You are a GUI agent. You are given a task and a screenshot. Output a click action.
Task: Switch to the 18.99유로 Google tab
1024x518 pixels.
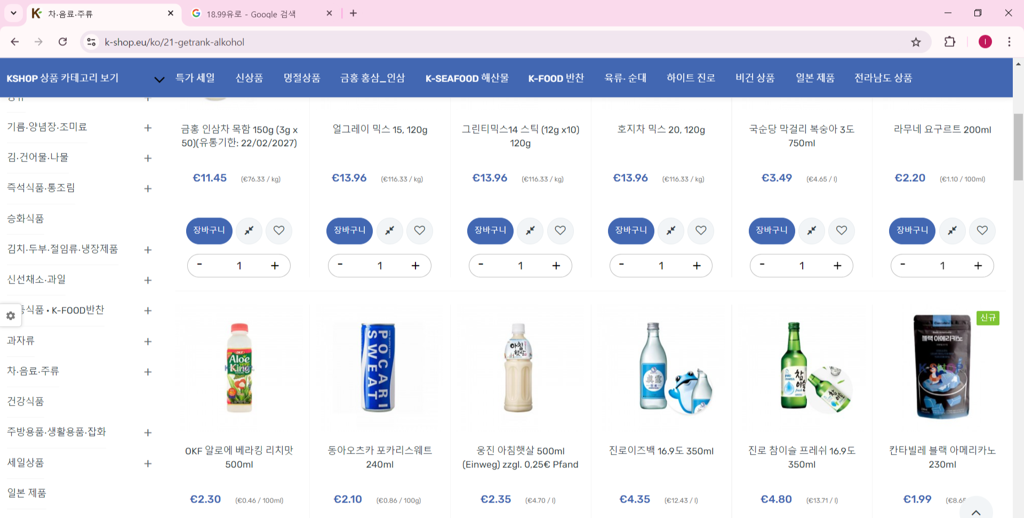coord(261,14)
